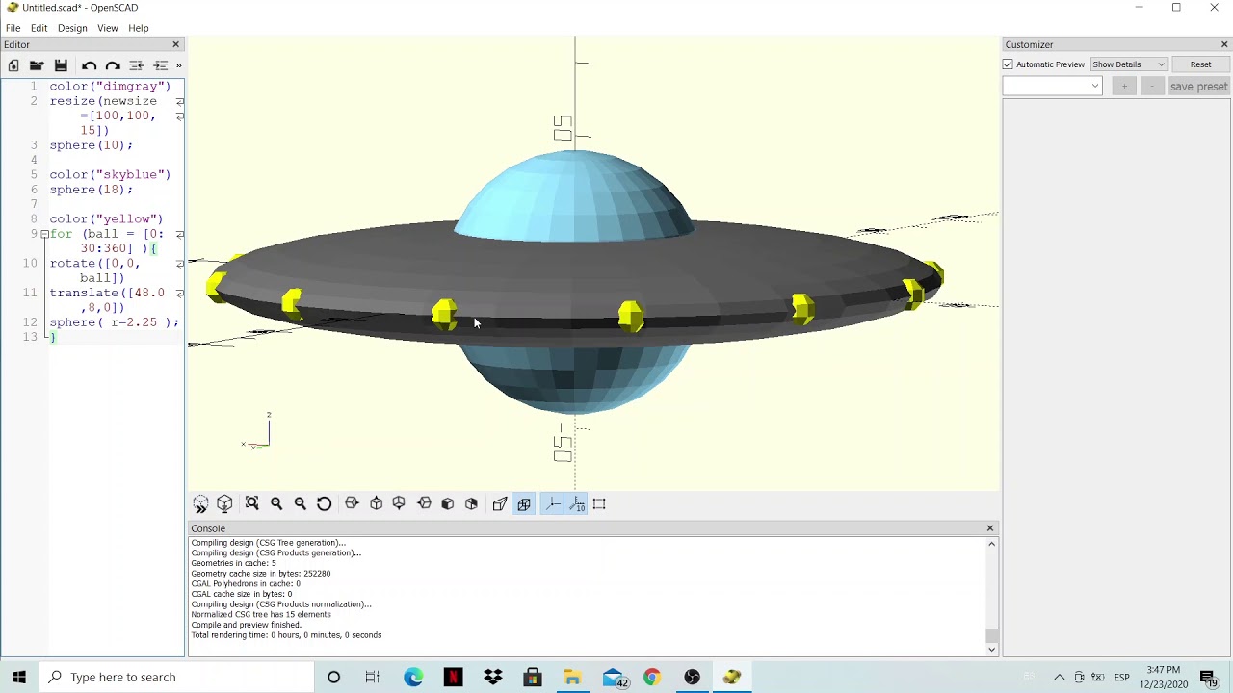
Task: Close the Customizer panel
Action: tap(1224, 44)
